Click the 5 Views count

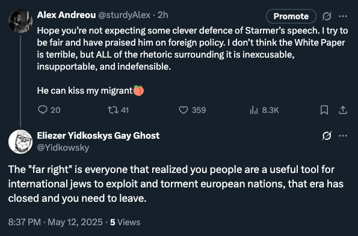click(x=125, y=222)
